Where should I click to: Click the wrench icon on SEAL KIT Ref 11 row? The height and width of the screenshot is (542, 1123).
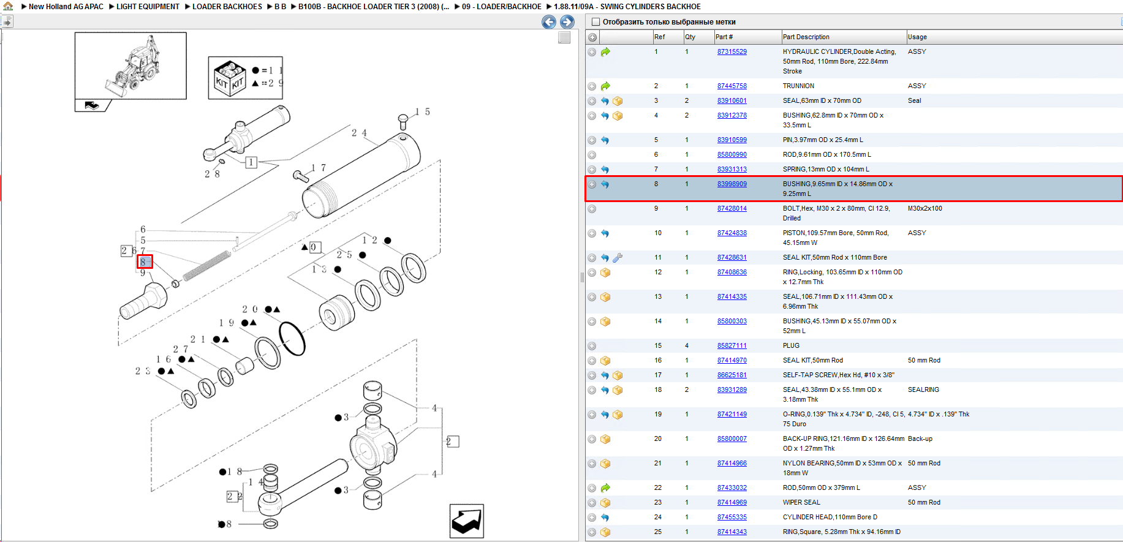[618, 258]
